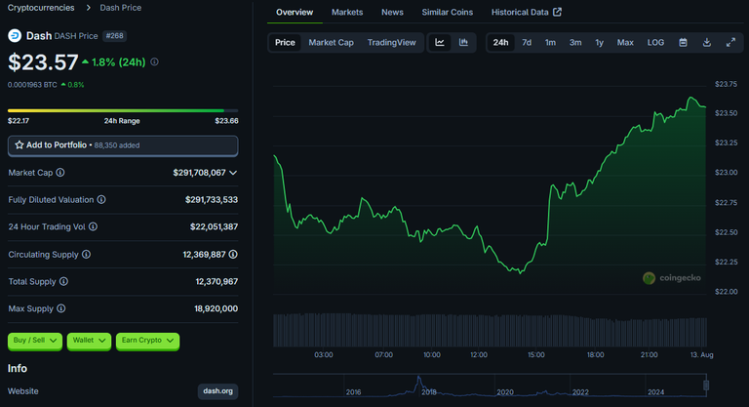Expand the Market Cap value chevron

point(233,173)
